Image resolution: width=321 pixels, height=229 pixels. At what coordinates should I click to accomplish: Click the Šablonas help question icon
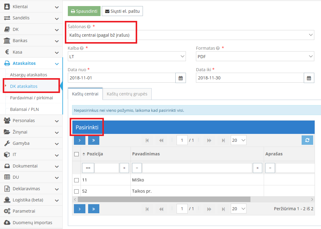[x=89, y=27]
